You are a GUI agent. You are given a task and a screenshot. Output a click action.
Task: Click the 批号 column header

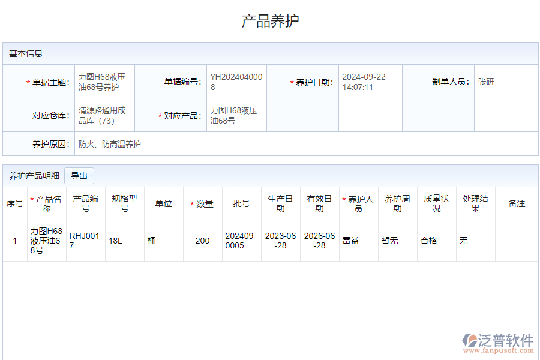tap(242, 204)
